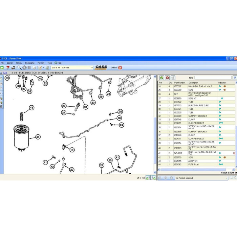Click callout 30 on injection lines

click(x=93, y=103)
